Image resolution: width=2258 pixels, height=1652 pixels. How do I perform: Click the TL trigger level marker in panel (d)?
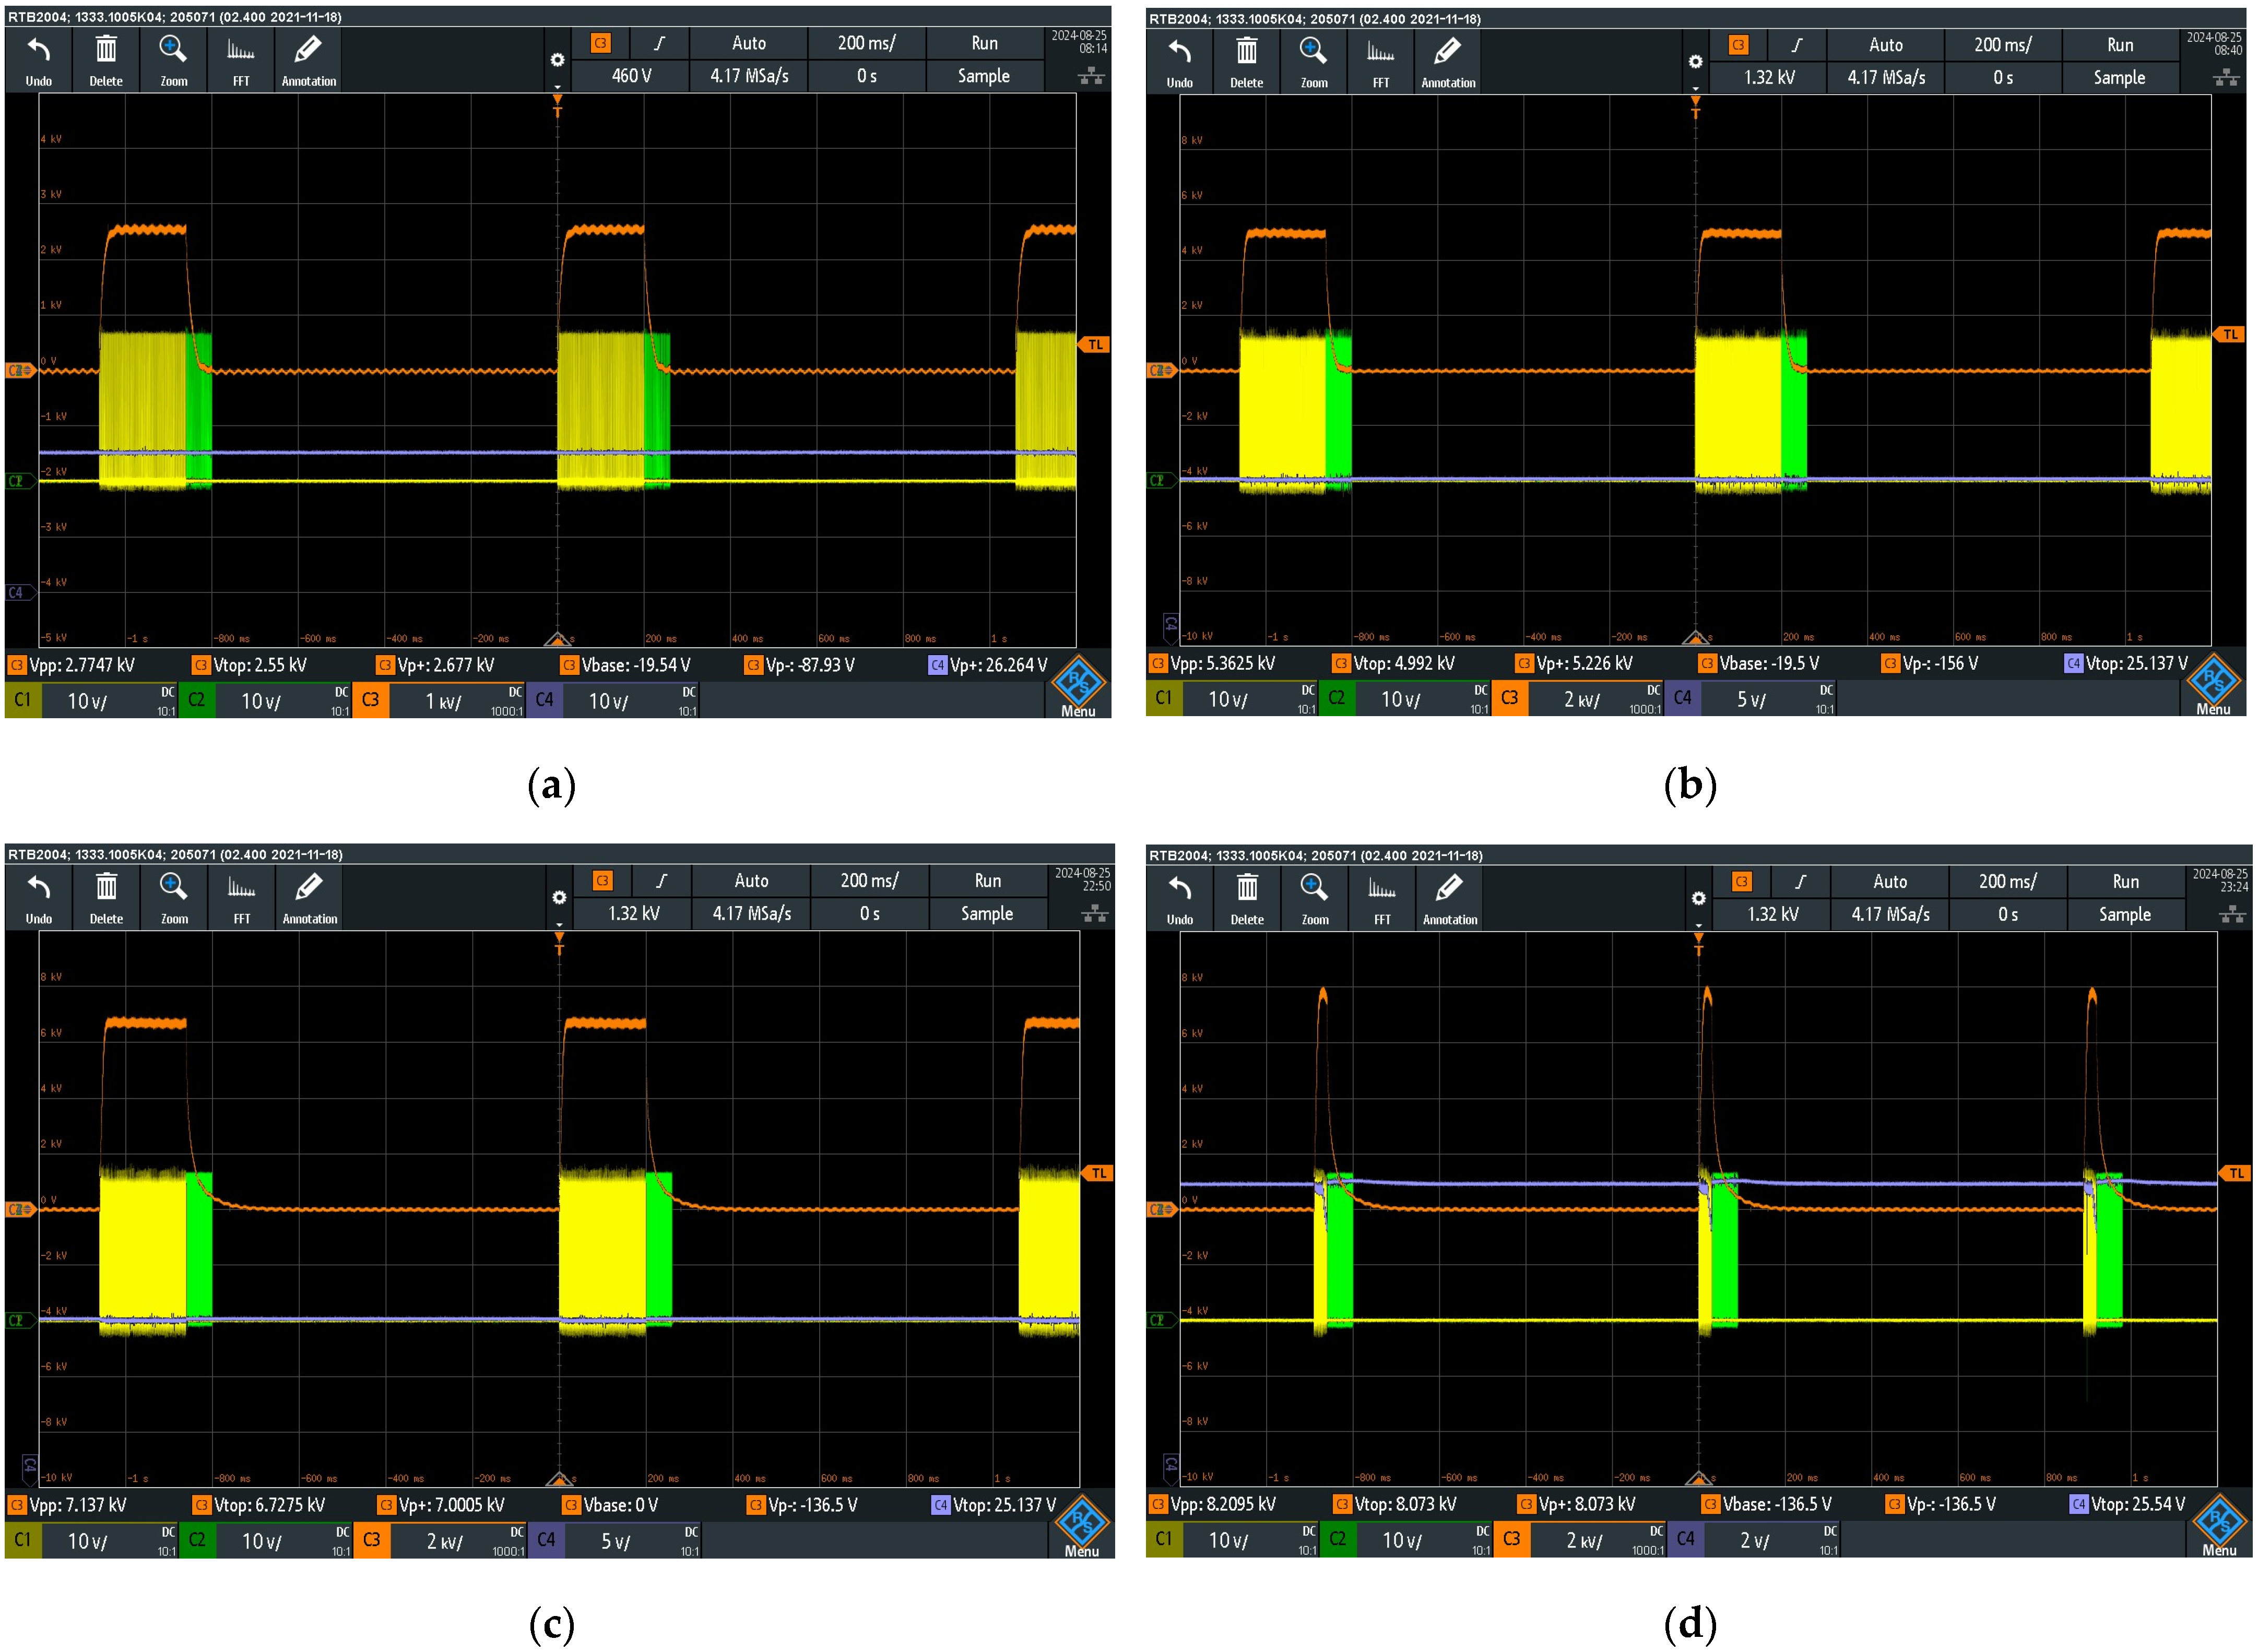2235,1173
